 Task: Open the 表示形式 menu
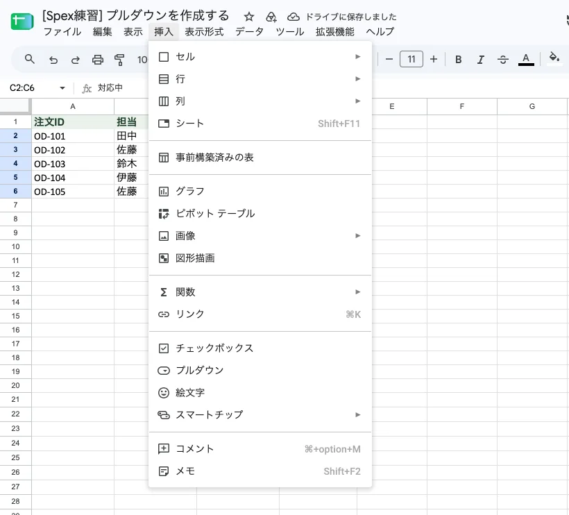(x=204, y=32)
